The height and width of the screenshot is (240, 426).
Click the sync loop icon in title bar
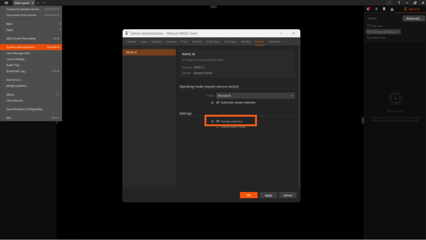tap(389, 3)
